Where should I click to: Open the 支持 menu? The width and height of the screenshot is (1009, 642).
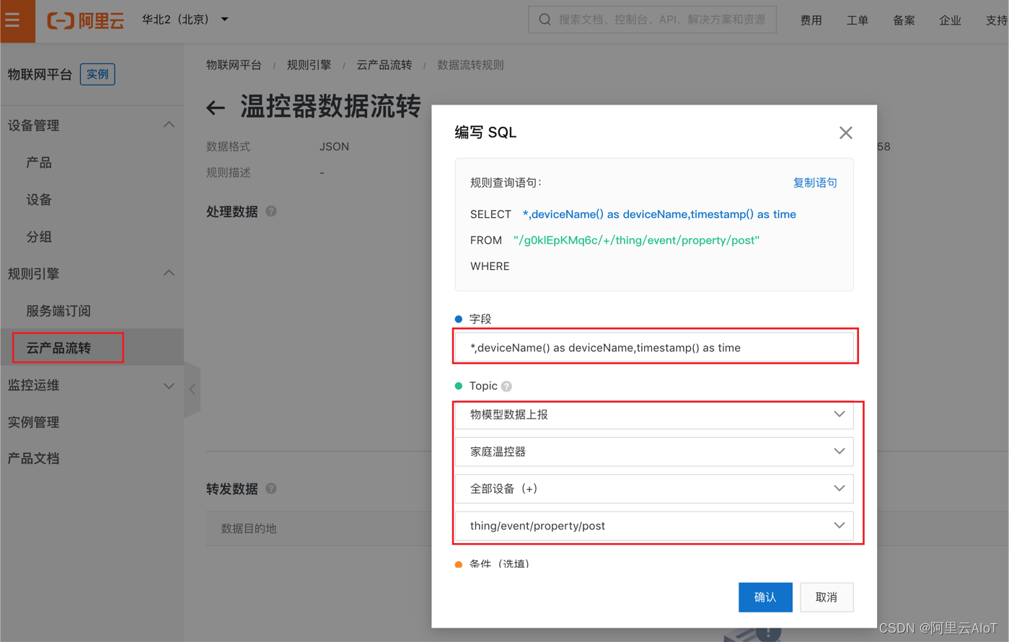[996, 20]
